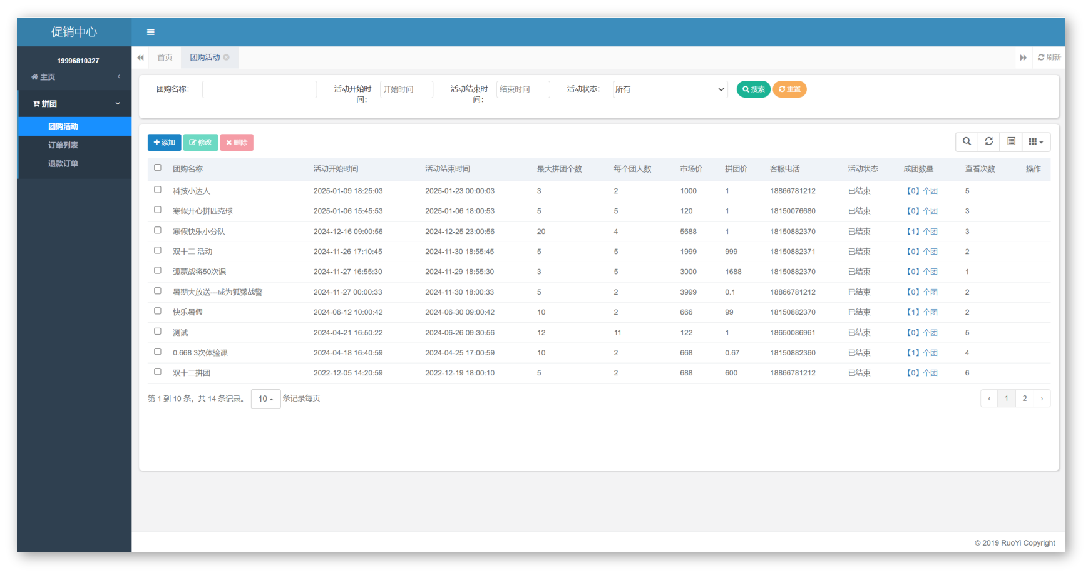This screenshot has width=1088, height=575.
Task: Click the 团购名称 text input field
Action: (259, 89)
